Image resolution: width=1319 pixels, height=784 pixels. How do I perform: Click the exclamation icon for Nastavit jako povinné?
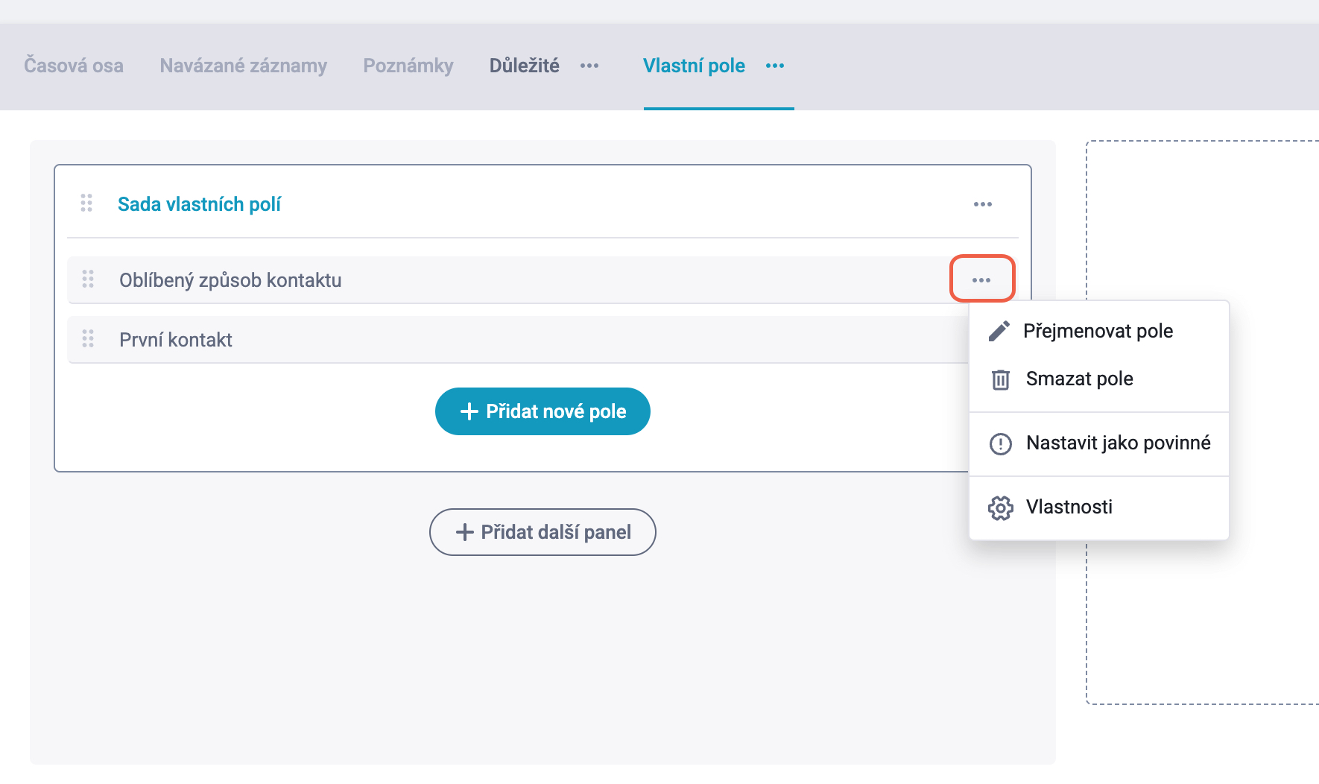point(1000,443)
